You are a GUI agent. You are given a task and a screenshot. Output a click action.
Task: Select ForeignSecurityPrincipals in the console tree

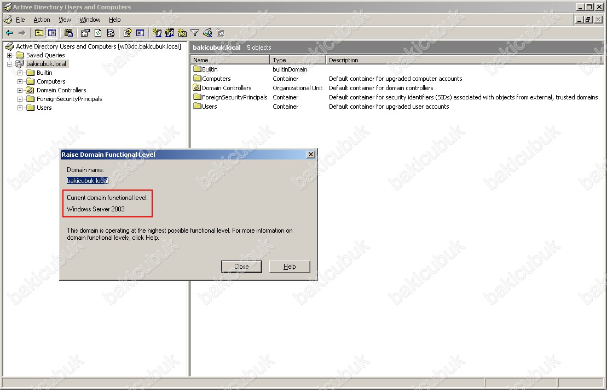pos(70,99)
